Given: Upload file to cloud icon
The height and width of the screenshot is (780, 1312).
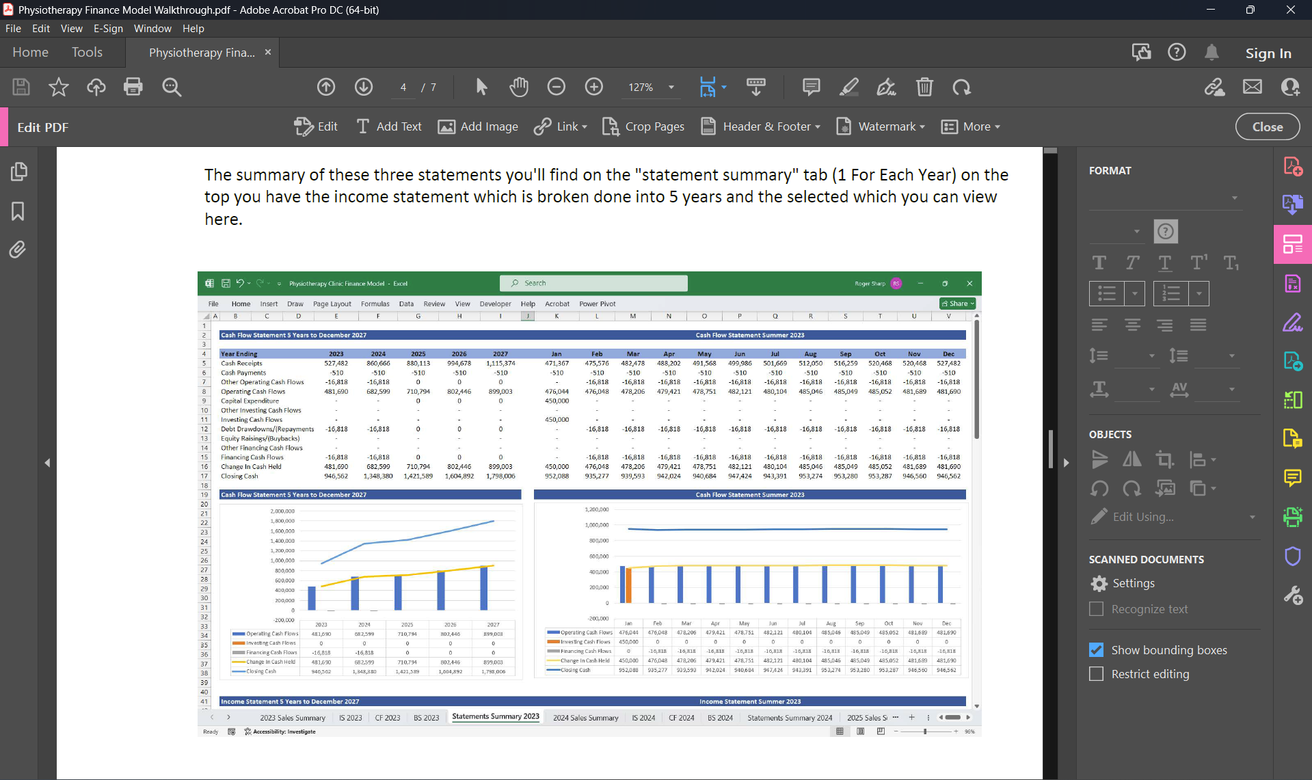Looking at the screenshot, I should pos(96,87).
